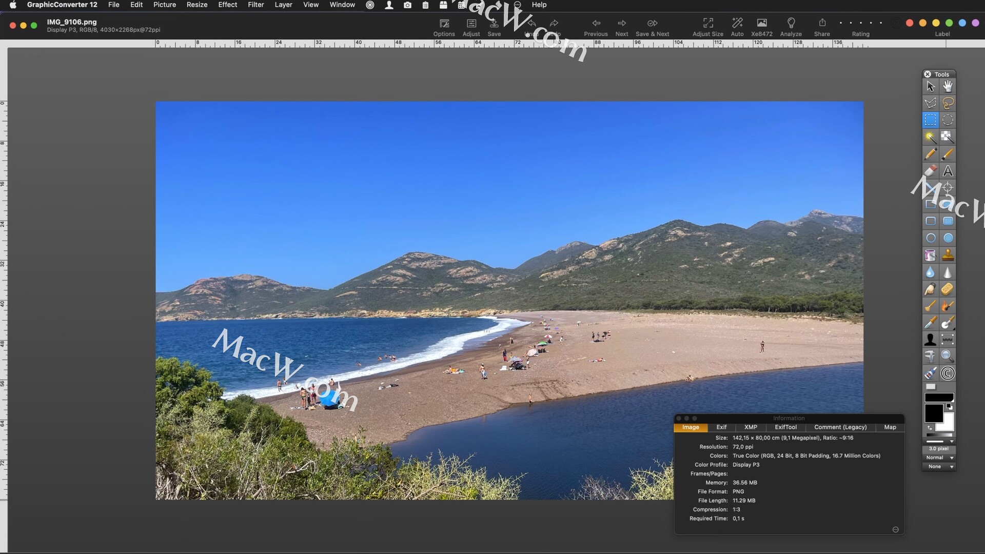The height and width of the screenshot is (554, 985).
Task: Select the dodge broom brush tool
Action: coord(931,306)
